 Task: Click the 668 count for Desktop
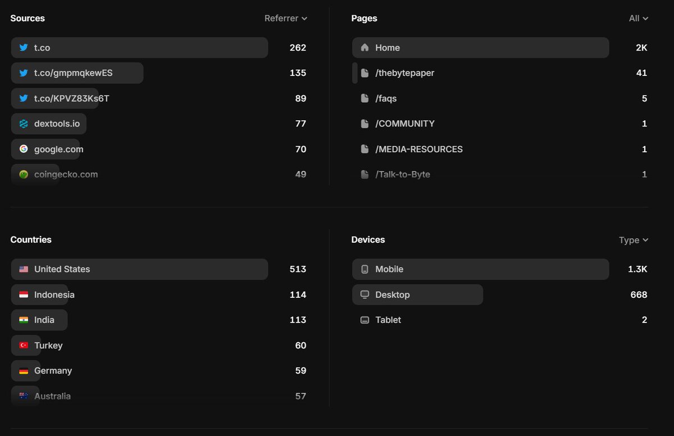pyautogui.click(x=639, y=294)
